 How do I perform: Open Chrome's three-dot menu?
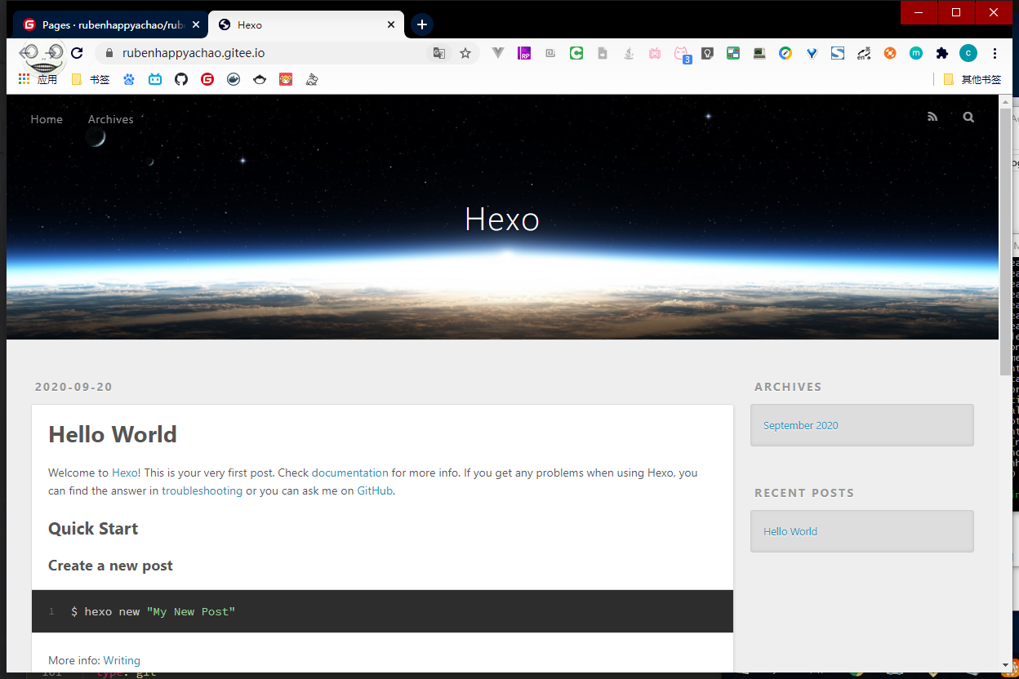coord(995,53)
